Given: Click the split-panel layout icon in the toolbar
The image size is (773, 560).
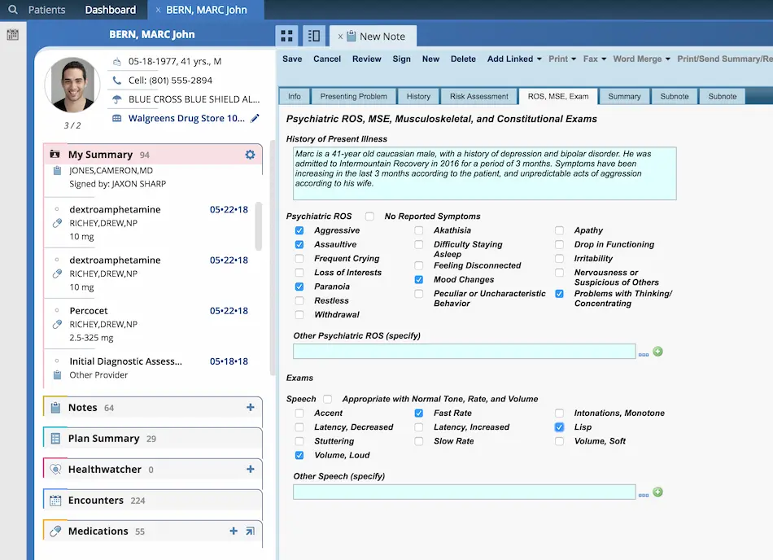Looking at the screenshot, I should pos(313,36).
